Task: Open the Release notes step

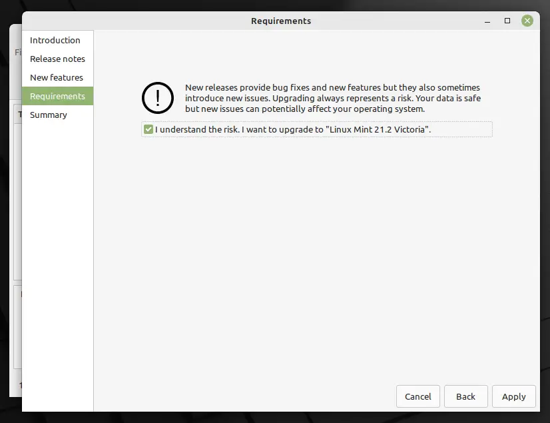Action: pyautogui.click(x=57, y=59)
